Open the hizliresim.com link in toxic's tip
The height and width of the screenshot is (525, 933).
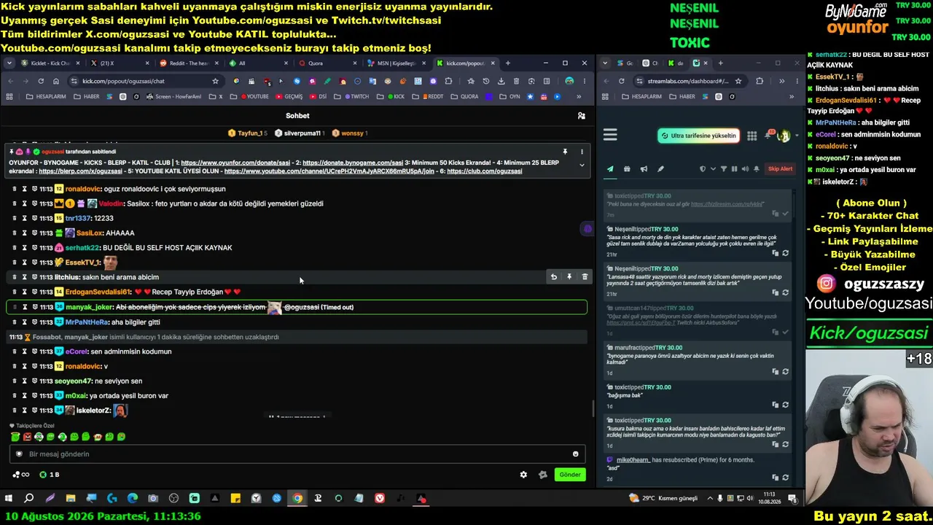[x=727, y=205]
